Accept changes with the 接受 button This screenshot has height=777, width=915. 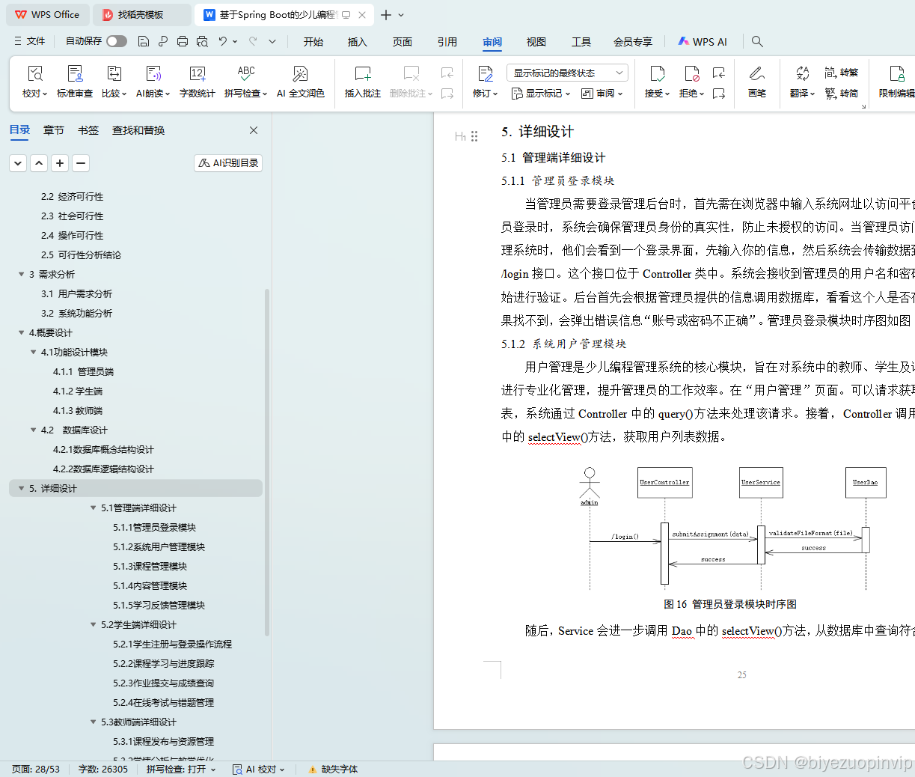point(656,79)
